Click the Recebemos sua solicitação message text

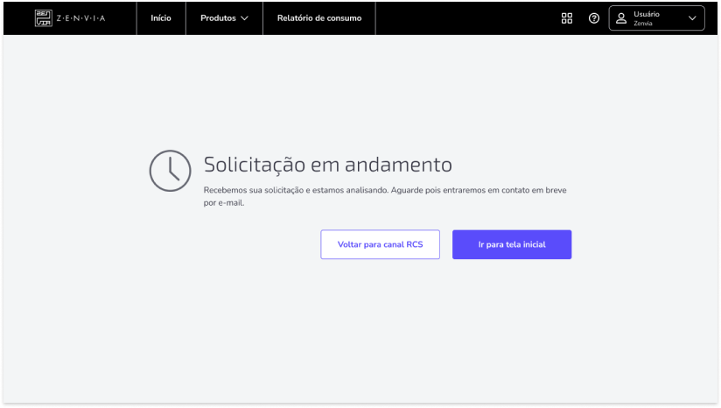tap(385, 196)
